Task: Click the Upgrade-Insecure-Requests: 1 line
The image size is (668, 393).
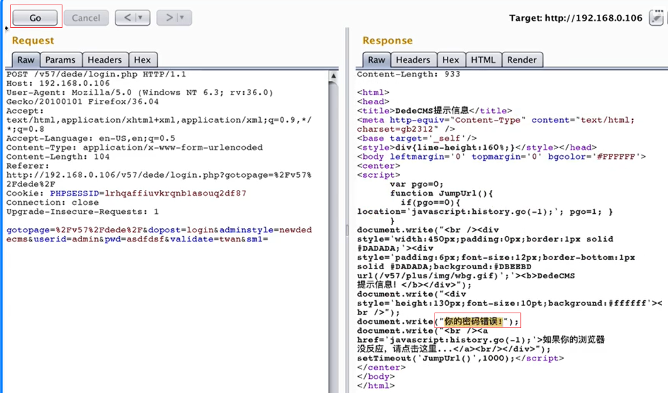Action: [x=82, y=211]
